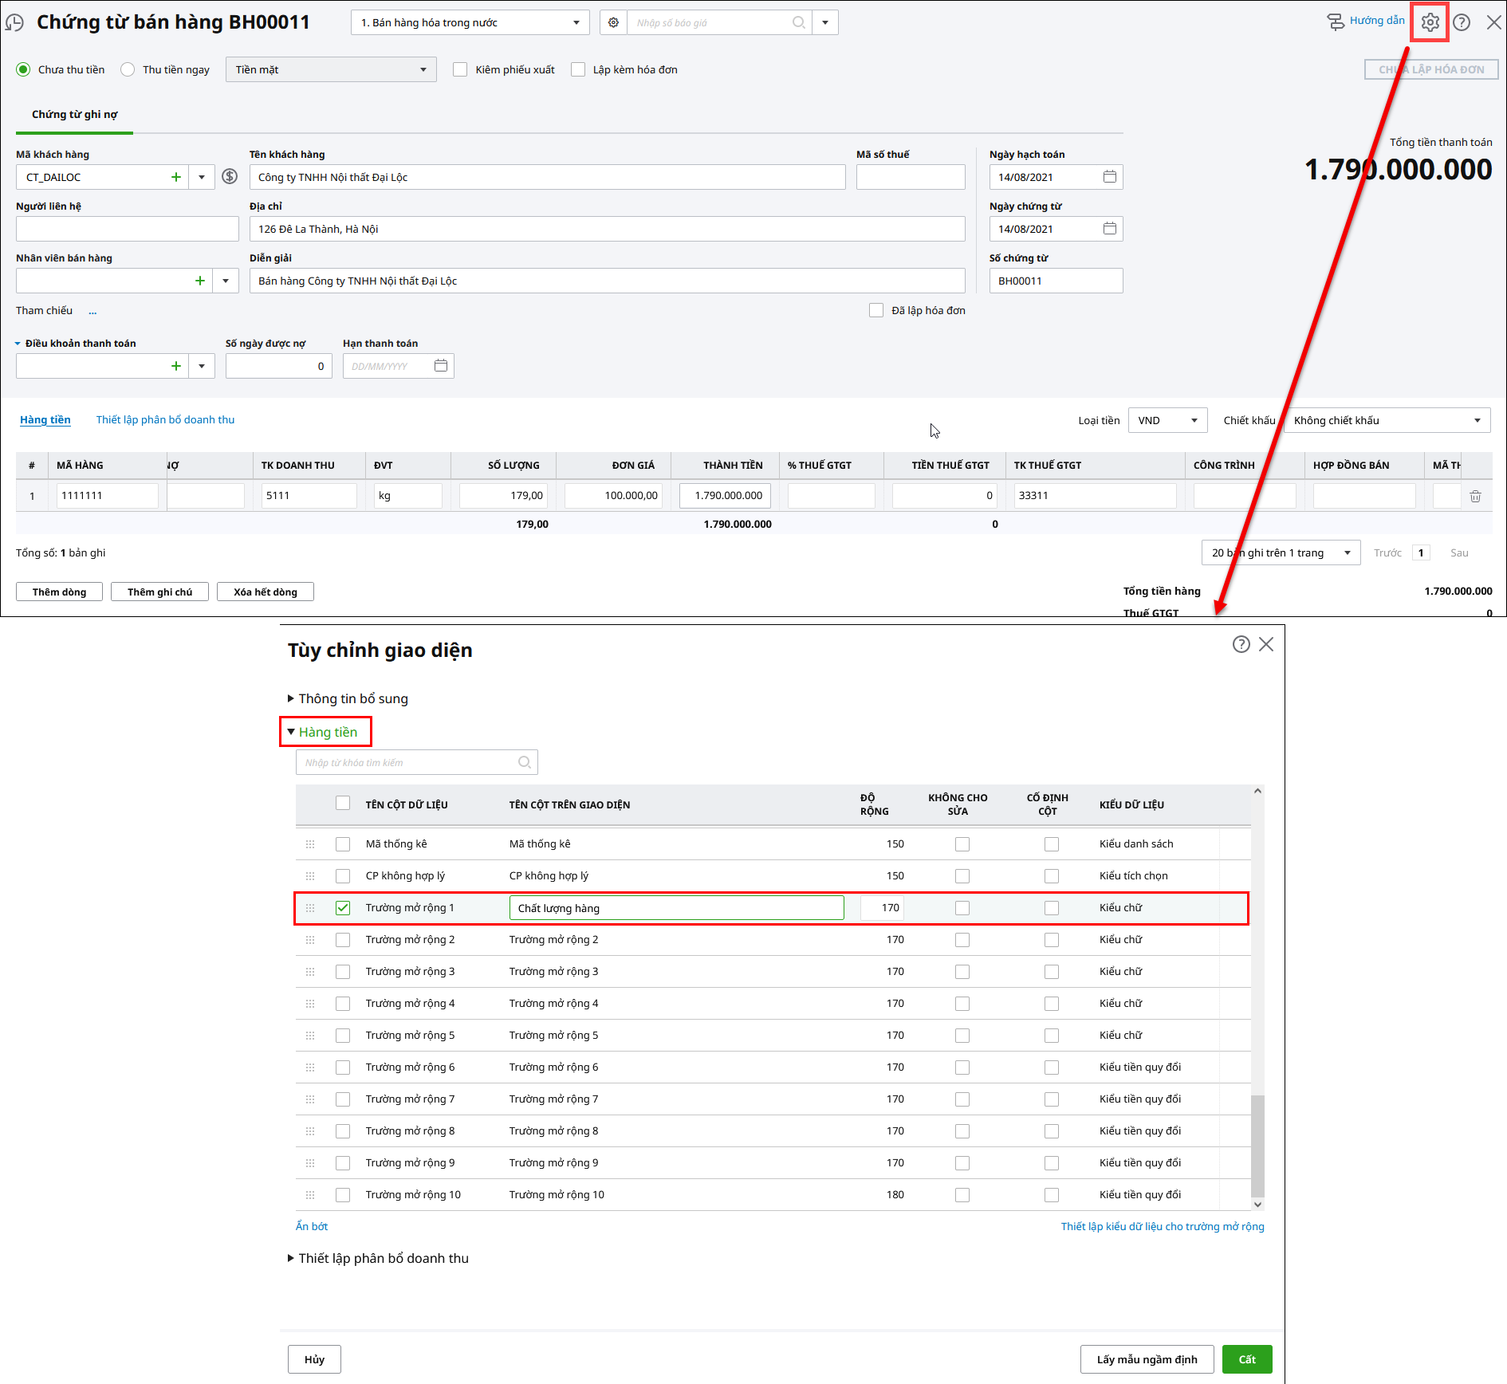Open Hướng dẫn guide icon

1336,22
